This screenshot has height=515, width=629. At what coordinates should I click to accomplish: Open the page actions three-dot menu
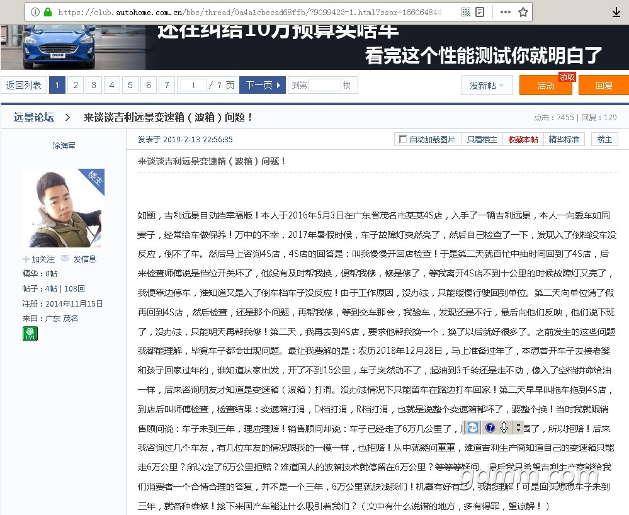tap(506, 12)
